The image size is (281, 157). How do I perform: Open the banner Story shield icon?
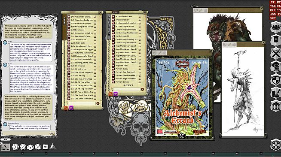[275, 40]
